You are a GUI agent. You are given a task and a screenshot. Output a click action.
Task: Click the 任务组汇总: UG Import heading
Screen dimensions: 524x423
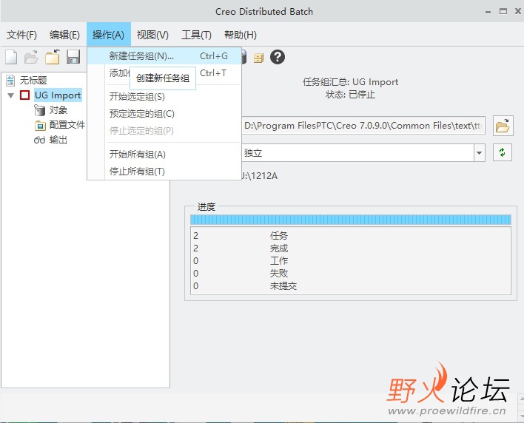(x=350, y=82)
